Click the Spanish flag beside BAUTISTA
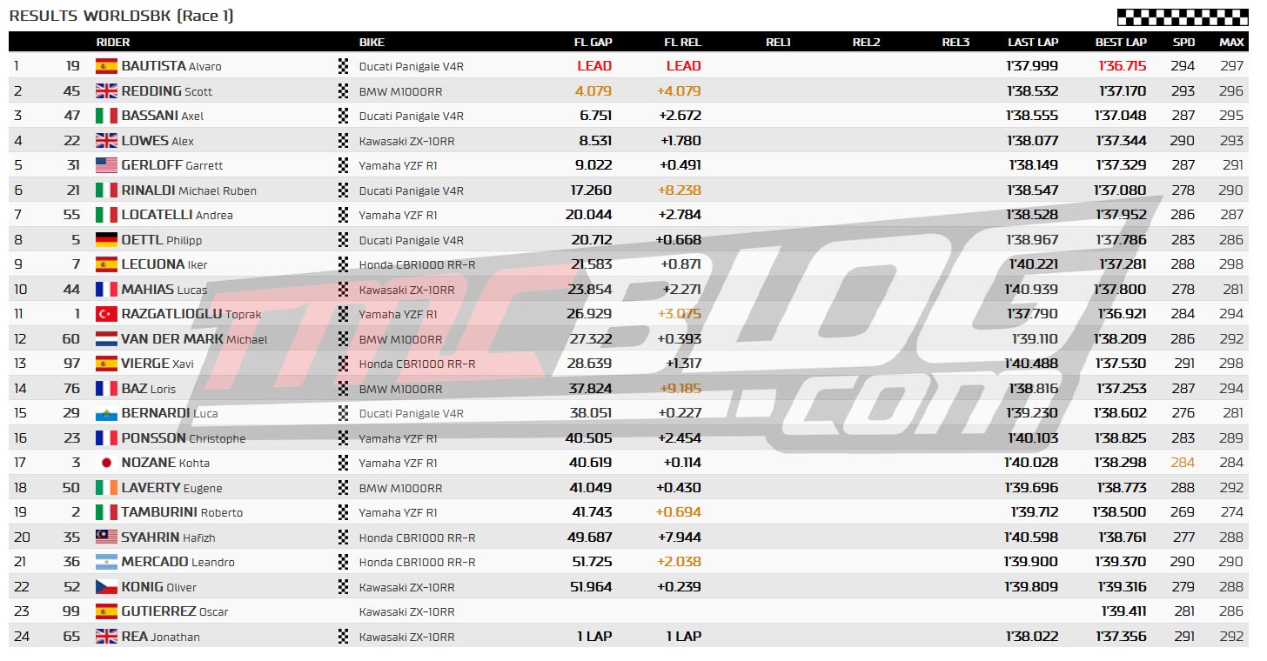Viewport: 1267px width, 661px height. pos(106,66)
